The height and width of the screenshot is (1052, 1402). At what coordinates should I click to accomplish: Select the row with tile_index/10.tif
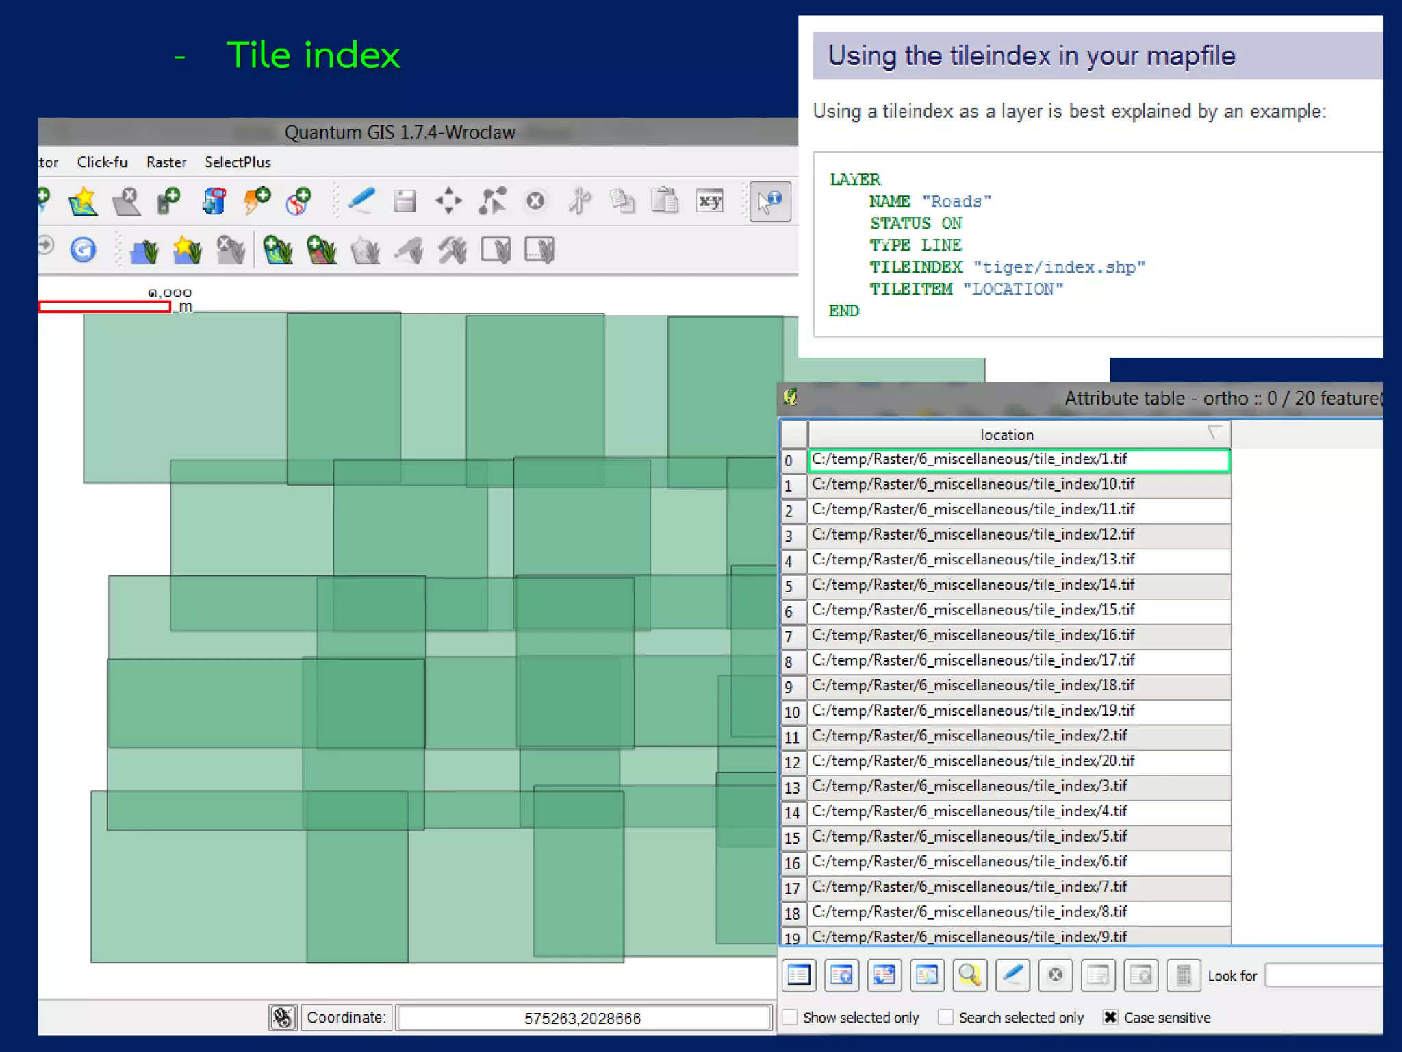pyautogui.click(x=1019, y=485)
